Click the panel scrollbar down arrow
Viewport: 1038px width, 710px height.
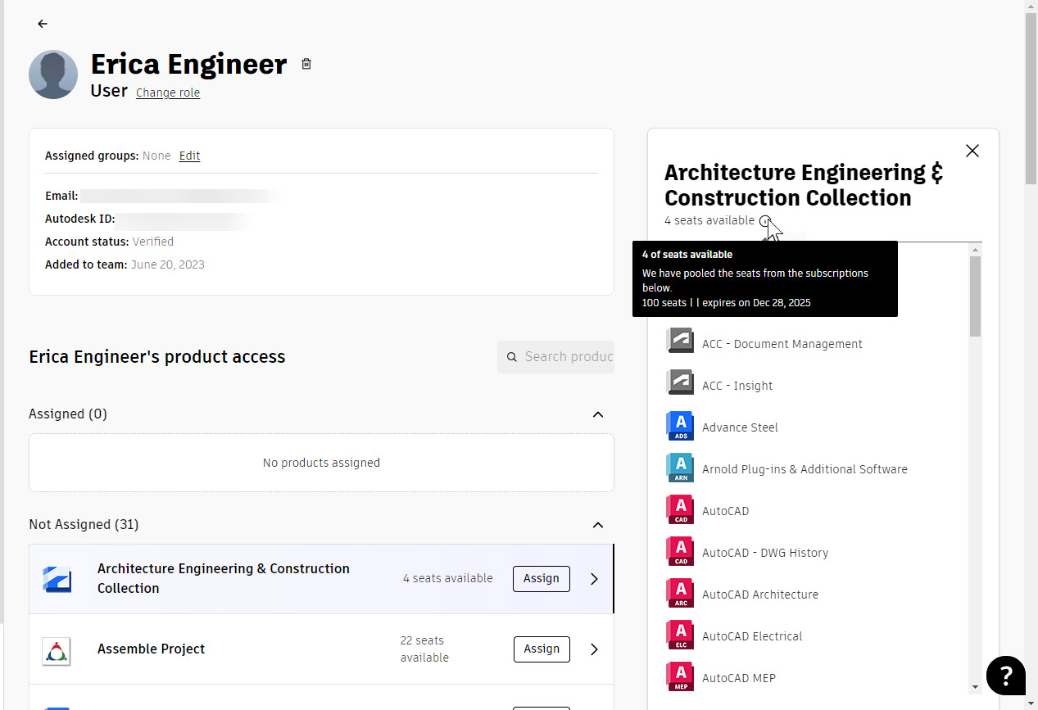point(975,687)
